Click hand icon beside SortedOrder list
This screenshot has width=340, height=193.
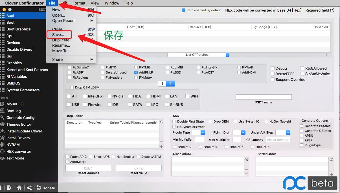(331, 159)
